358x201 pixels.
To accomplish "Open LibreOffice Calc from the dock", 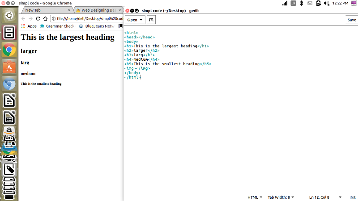I will point(9,117).
